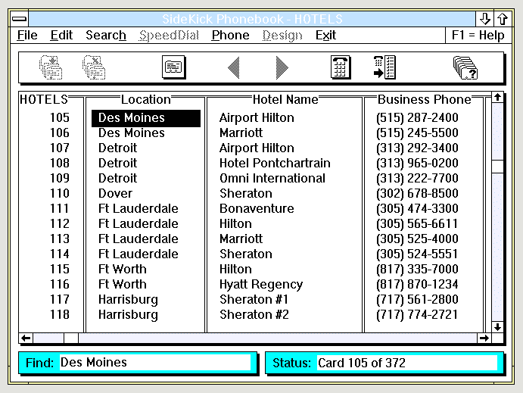This screenshot has height=393, width=523.
Task: Click the horizontal scrollbar thumb
Action: [x=71, y=338]
